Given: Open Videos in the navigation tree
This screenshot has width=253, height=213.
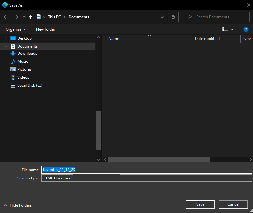Looking at the screenshot, I should (23, 77).
